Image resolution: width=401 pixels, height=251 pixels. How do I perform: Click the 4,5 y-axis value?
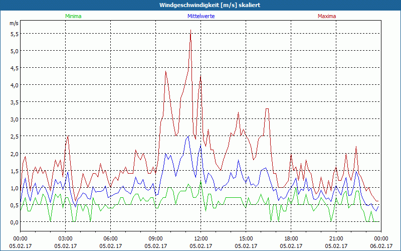point(15,68)
